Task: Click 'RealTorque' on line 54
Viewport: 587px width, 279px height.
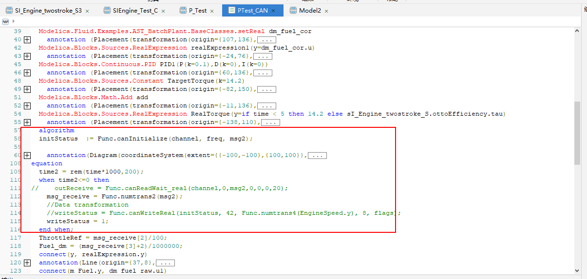Action: pos(210,114)
